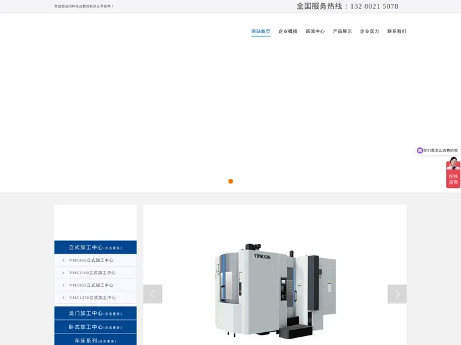Expand 车床系列 category header
Viewport: 461px width, 345px height.
pos(95,341)
